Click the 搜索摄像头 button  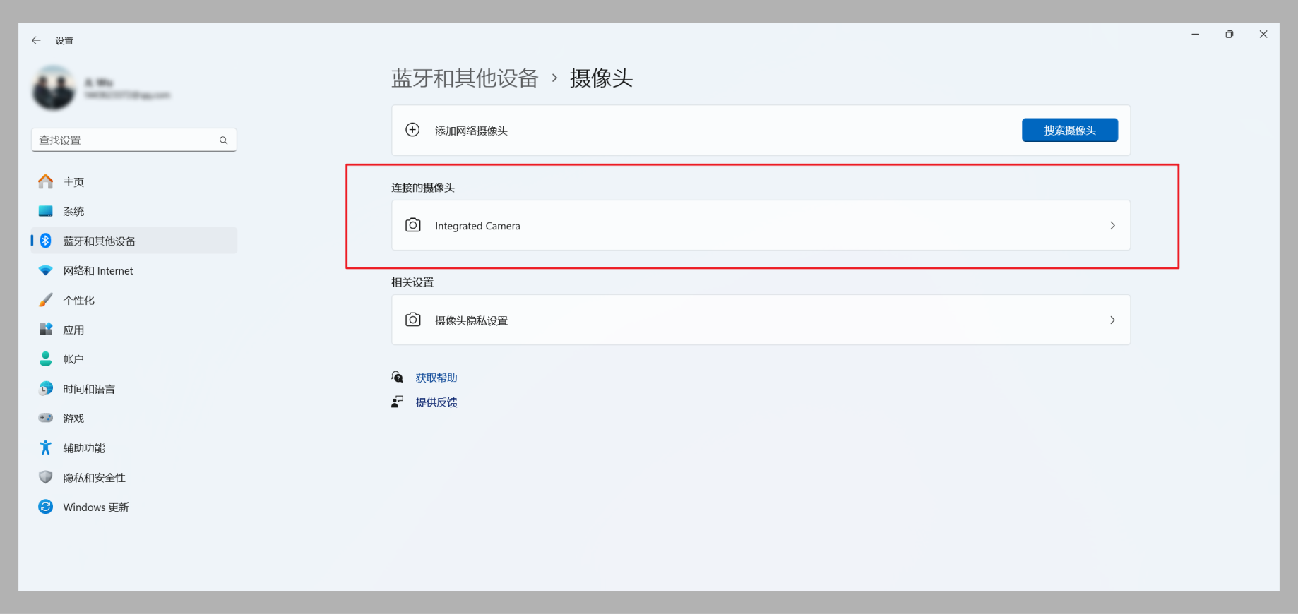[1070, 130]
